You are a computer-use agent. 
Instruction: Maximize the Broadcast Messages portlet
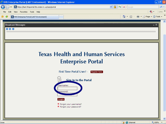click(x=156, y=25)
